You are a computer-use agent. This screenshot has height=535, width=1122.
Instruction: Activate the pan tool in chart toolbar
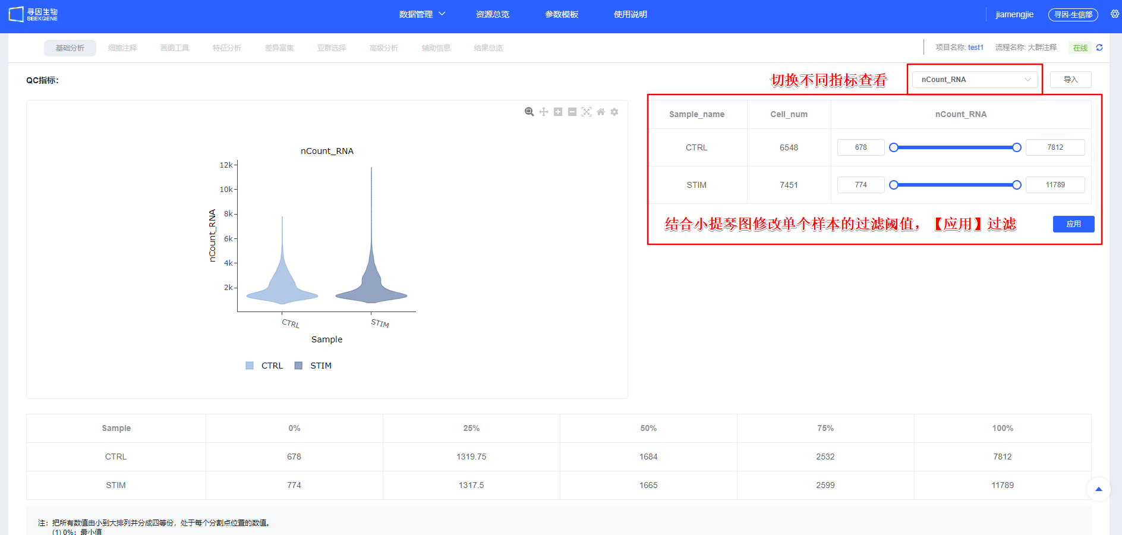click(544, 112)
